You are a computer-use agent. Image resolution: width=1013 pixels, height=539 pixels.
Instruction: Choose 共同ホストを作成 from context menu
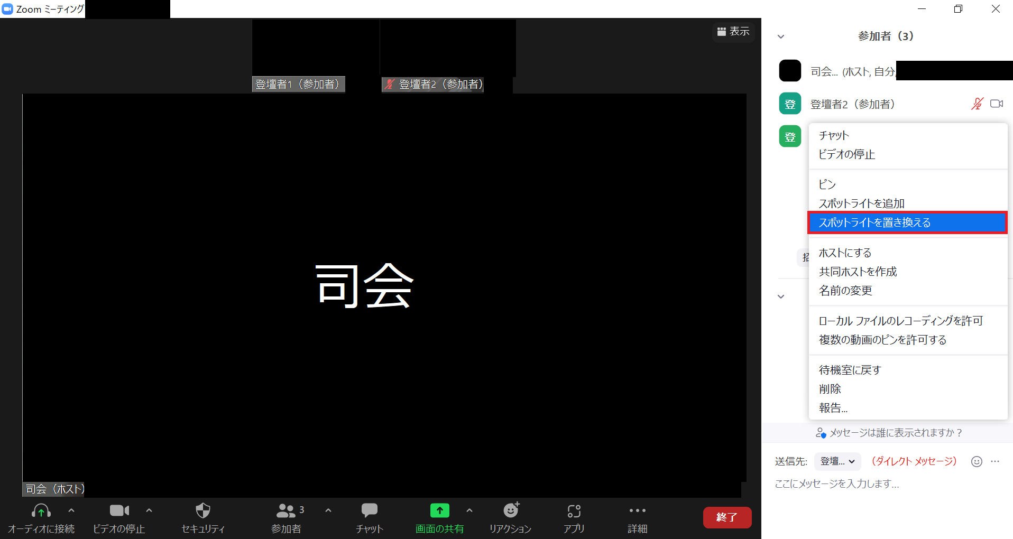[x=858, y=272]
